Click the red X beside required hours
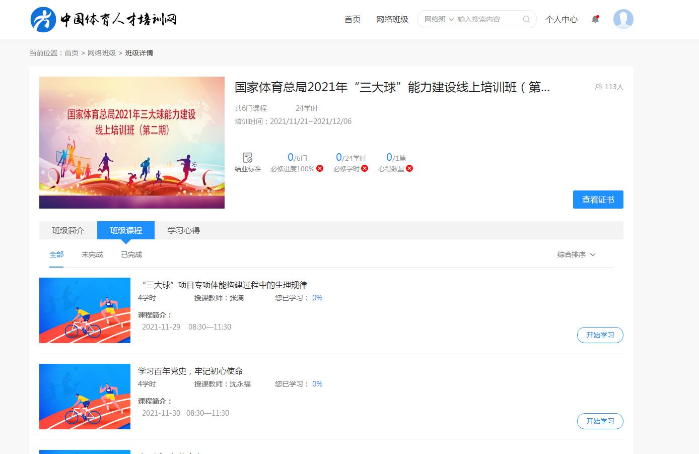The image size is (699, 454). click(x=365, y=169)
